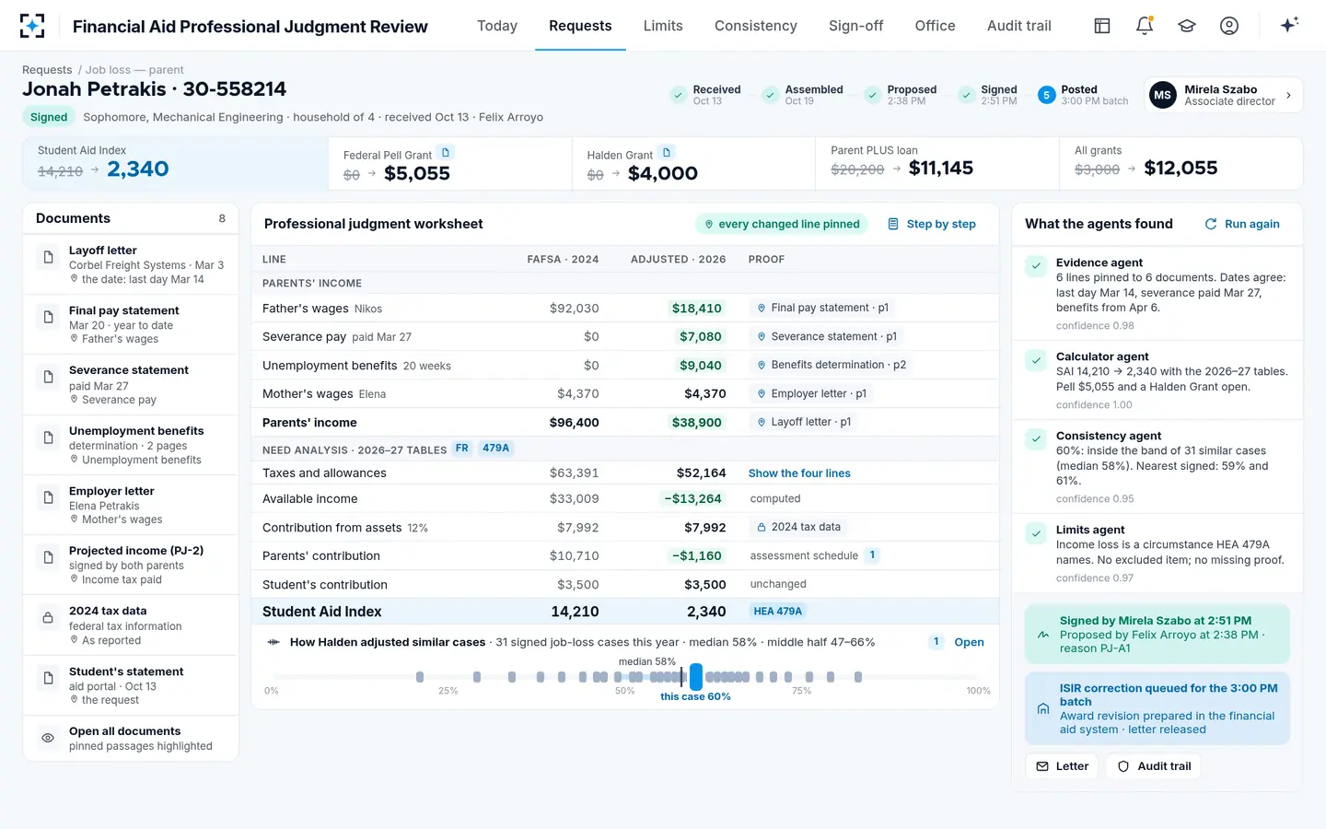Click the Limits agent check mark
1326x829 pixels.
(1037, 532)
